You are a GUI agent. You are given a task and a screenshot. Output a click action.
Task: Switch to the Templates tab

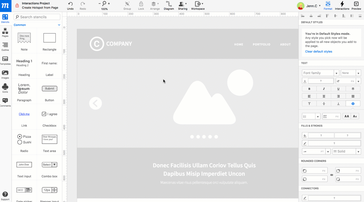(x=5, y=60)
